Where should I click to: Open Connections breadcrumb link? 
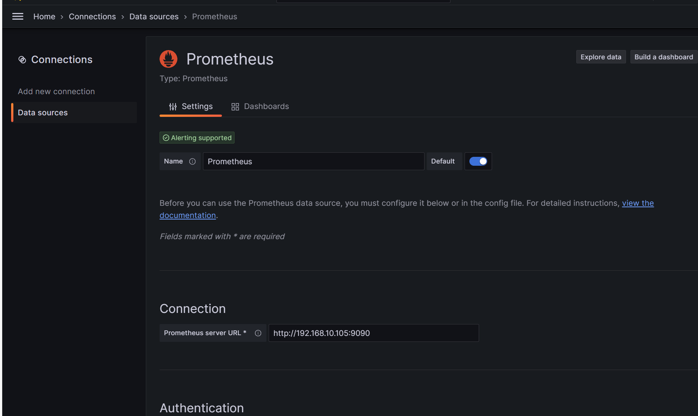click(x=92, y=17)
